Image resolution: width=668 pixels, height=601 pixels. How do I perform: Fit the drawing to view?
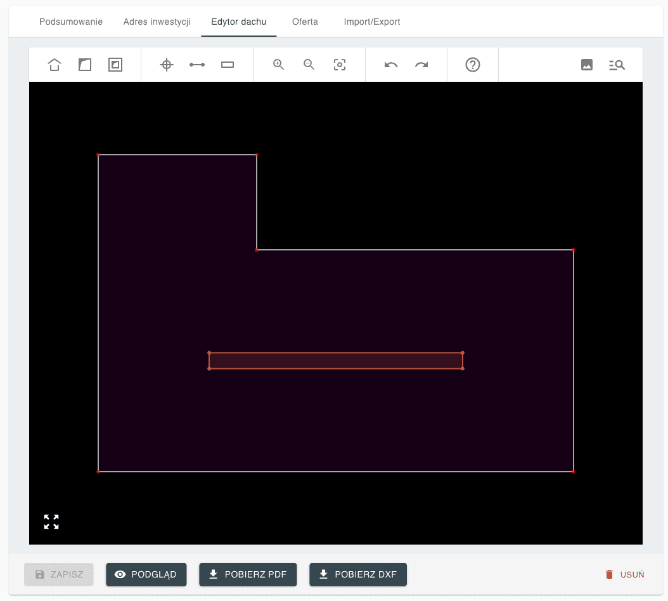coord(340,65)
